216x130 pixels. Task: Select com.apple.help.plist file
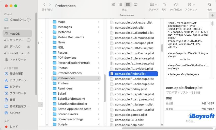(133, 125)
